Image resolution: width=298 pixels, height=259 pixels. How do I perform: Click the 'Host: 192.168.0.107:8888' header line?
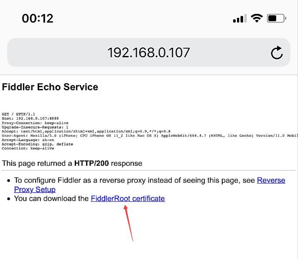(x=30, y=118)
